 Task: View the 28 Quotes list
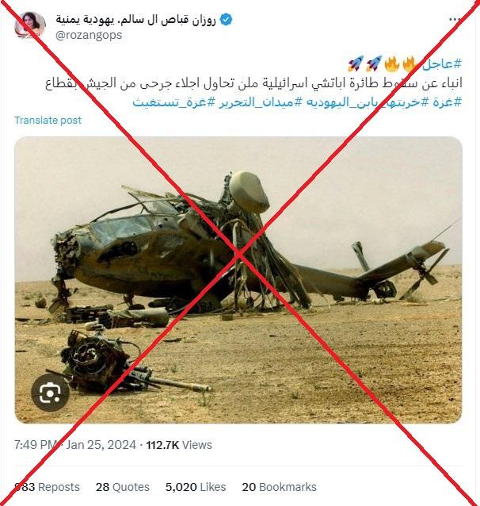123,487
